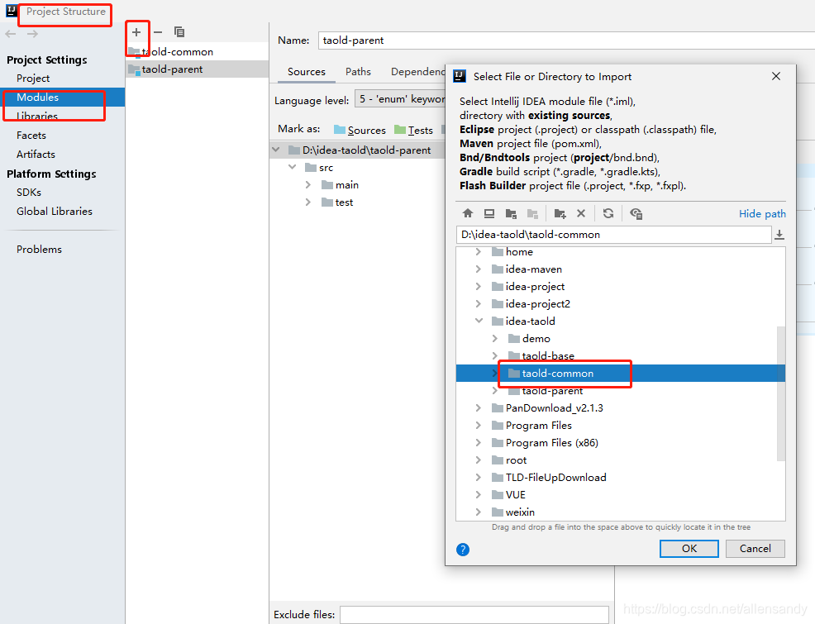Click the remove module minus icon
The width and height of the screenshot is (815, 624).
click(158, 32)
